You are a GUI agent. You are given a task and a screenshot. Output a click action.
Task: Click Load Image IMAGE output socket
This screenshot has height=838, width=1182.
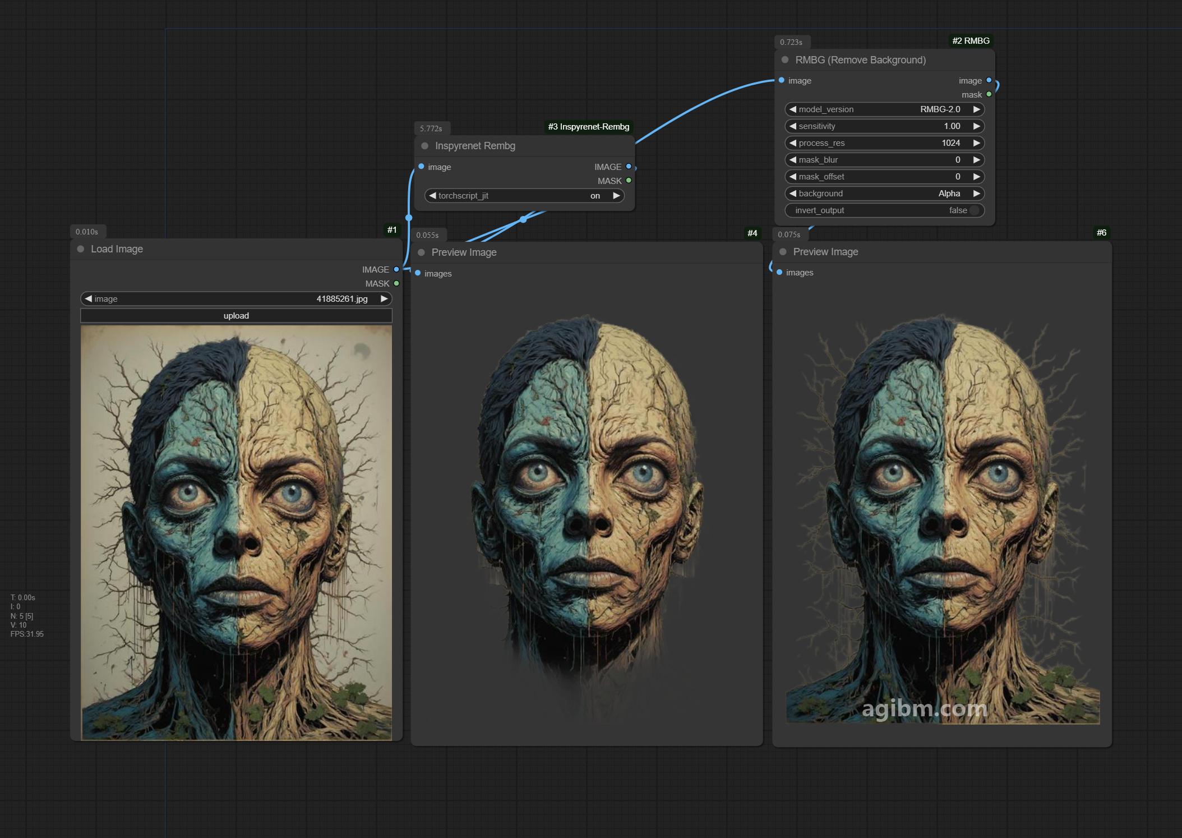tap(396, 269)
